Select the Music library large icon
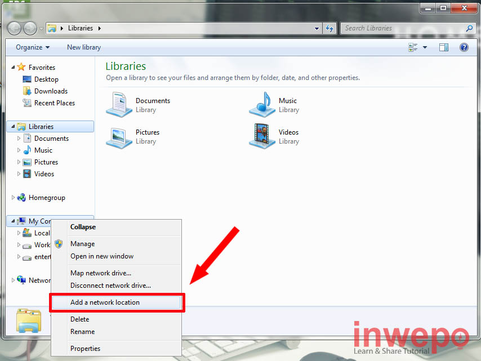 click(262, 105)
